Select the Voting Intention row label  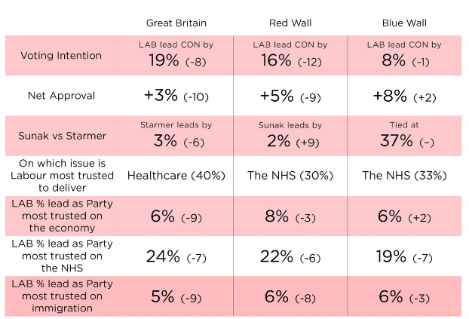tap(61, 56)
